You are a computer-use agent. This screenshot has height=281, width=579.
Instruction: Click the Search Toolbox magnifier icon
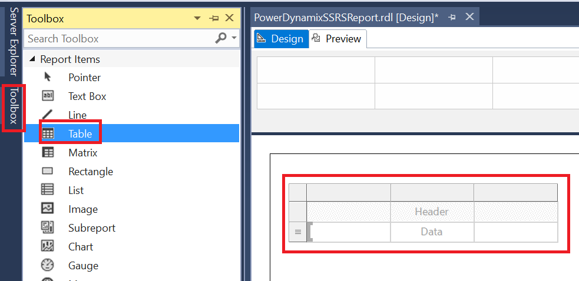(x=220, y=38)
